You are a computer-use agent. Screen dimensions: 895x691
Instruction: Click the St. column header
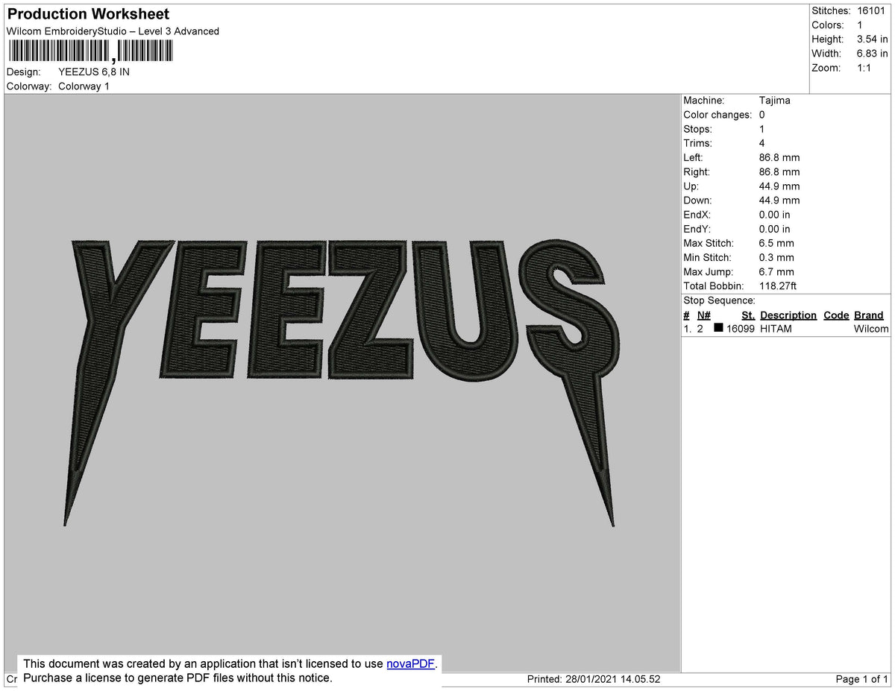point(747,315)
